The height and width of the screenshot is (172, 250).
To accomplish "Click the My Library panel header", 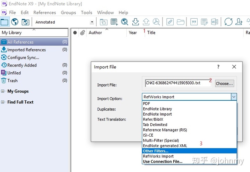I will click(34, 33).
